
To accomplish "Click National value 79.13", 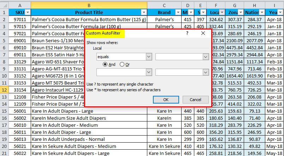I will [254, 111].
